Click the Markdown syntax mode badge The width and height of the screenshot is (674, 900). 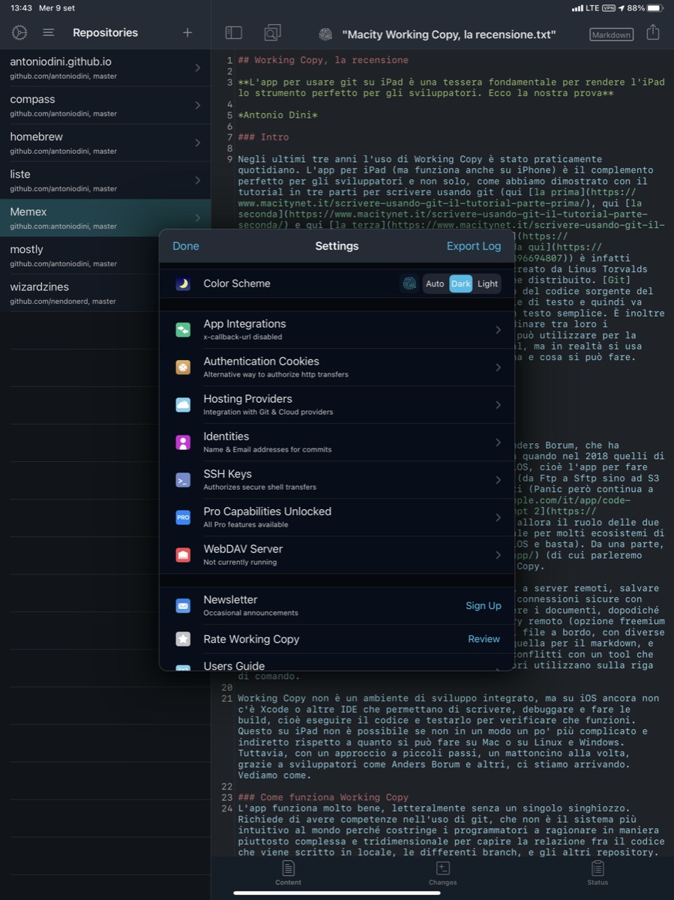click(611, 34)
